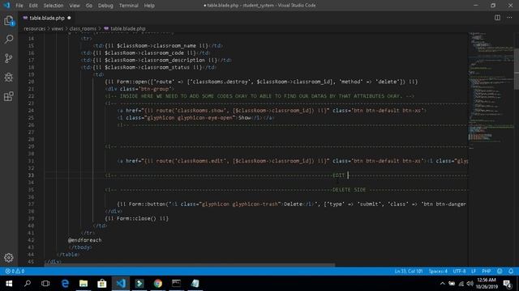Open the Windows Start menu
The width and height of the screenshot is (519, 291).
tap(9, 284)
